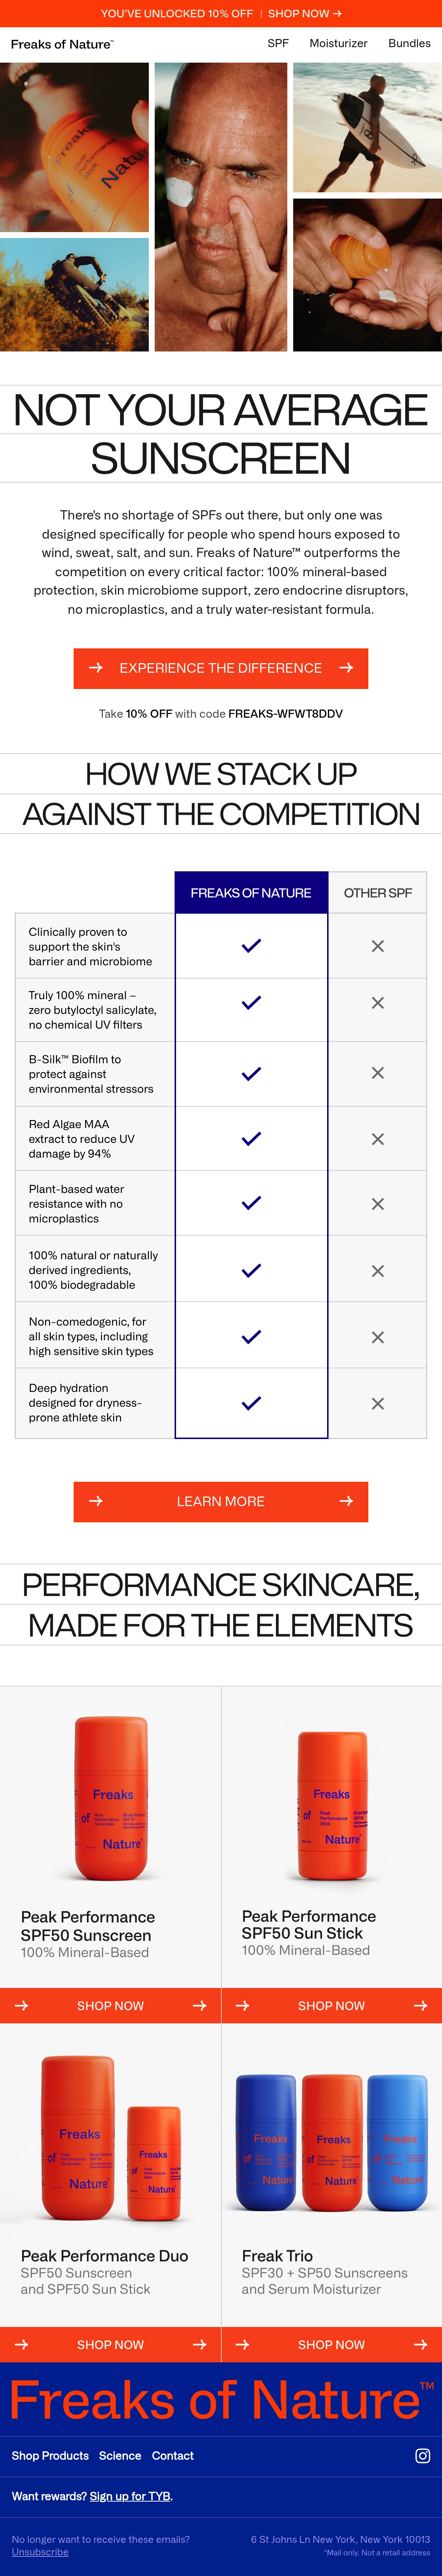Click the checkmark for Non-comedogenic row

[x=251, y=1336]
